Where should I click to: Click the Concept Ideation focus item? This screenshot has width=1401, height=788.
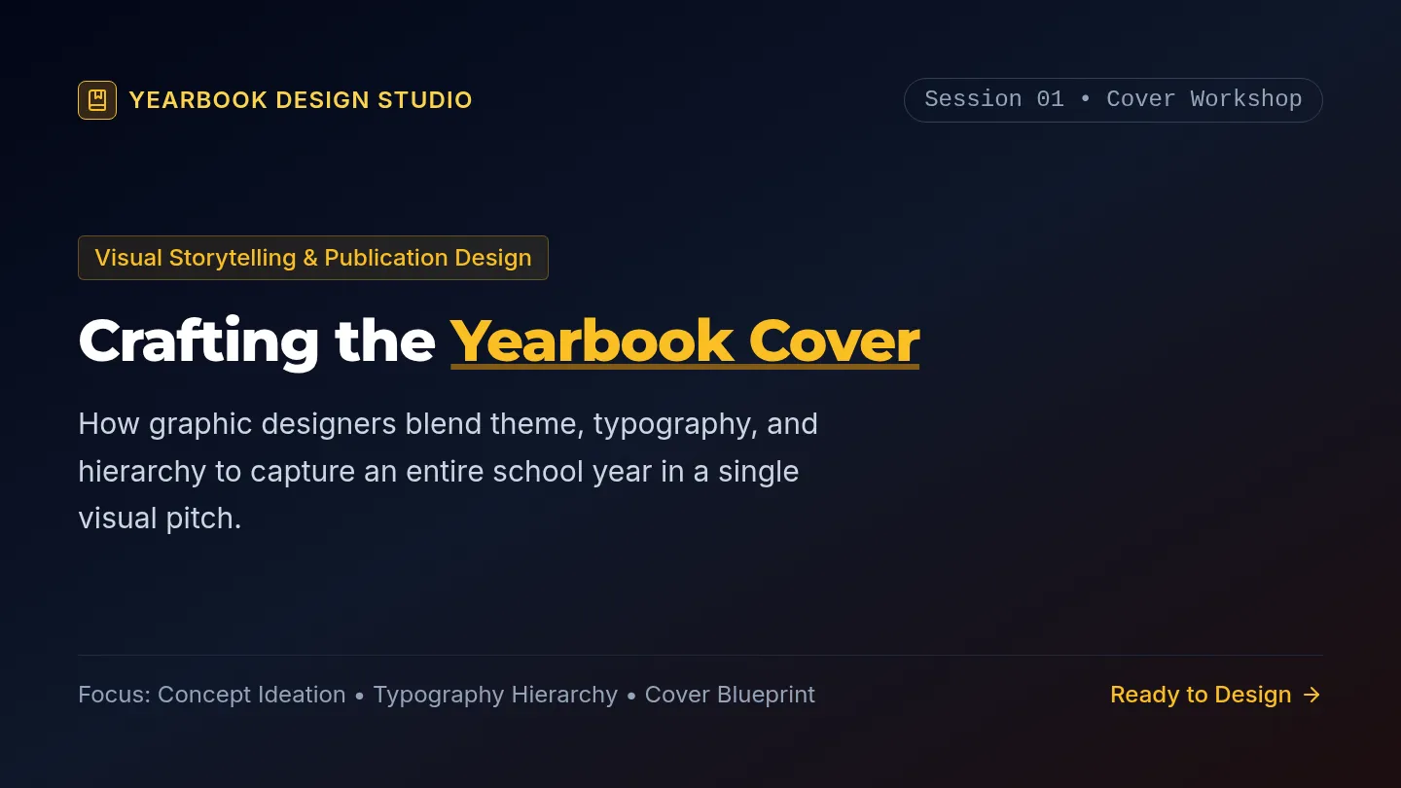click(x=252, y=695)
